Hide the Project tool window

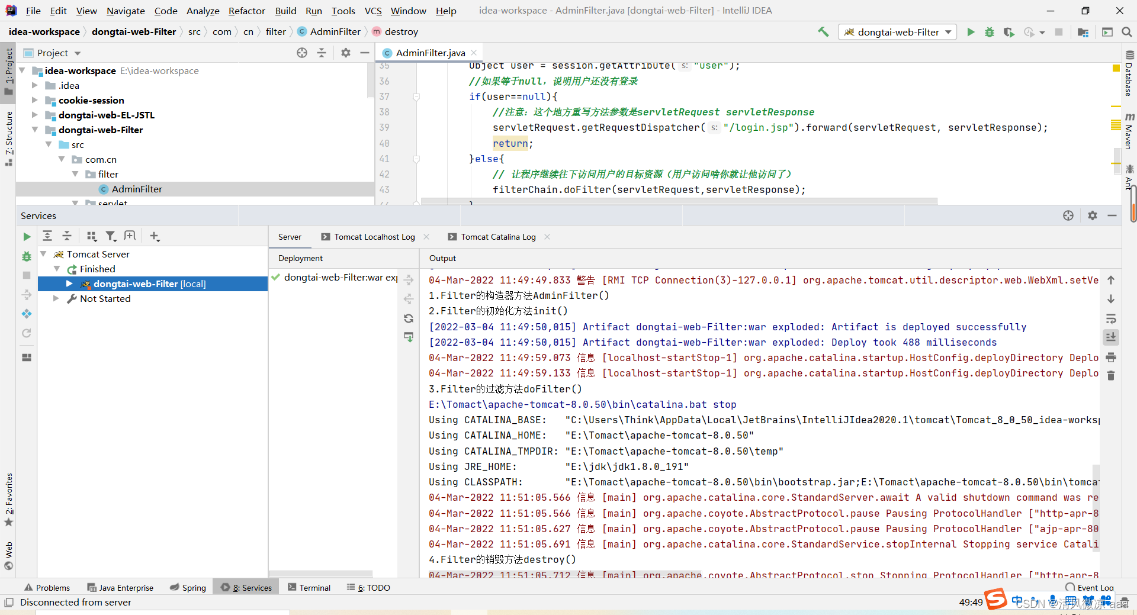(x=365, y=53)
